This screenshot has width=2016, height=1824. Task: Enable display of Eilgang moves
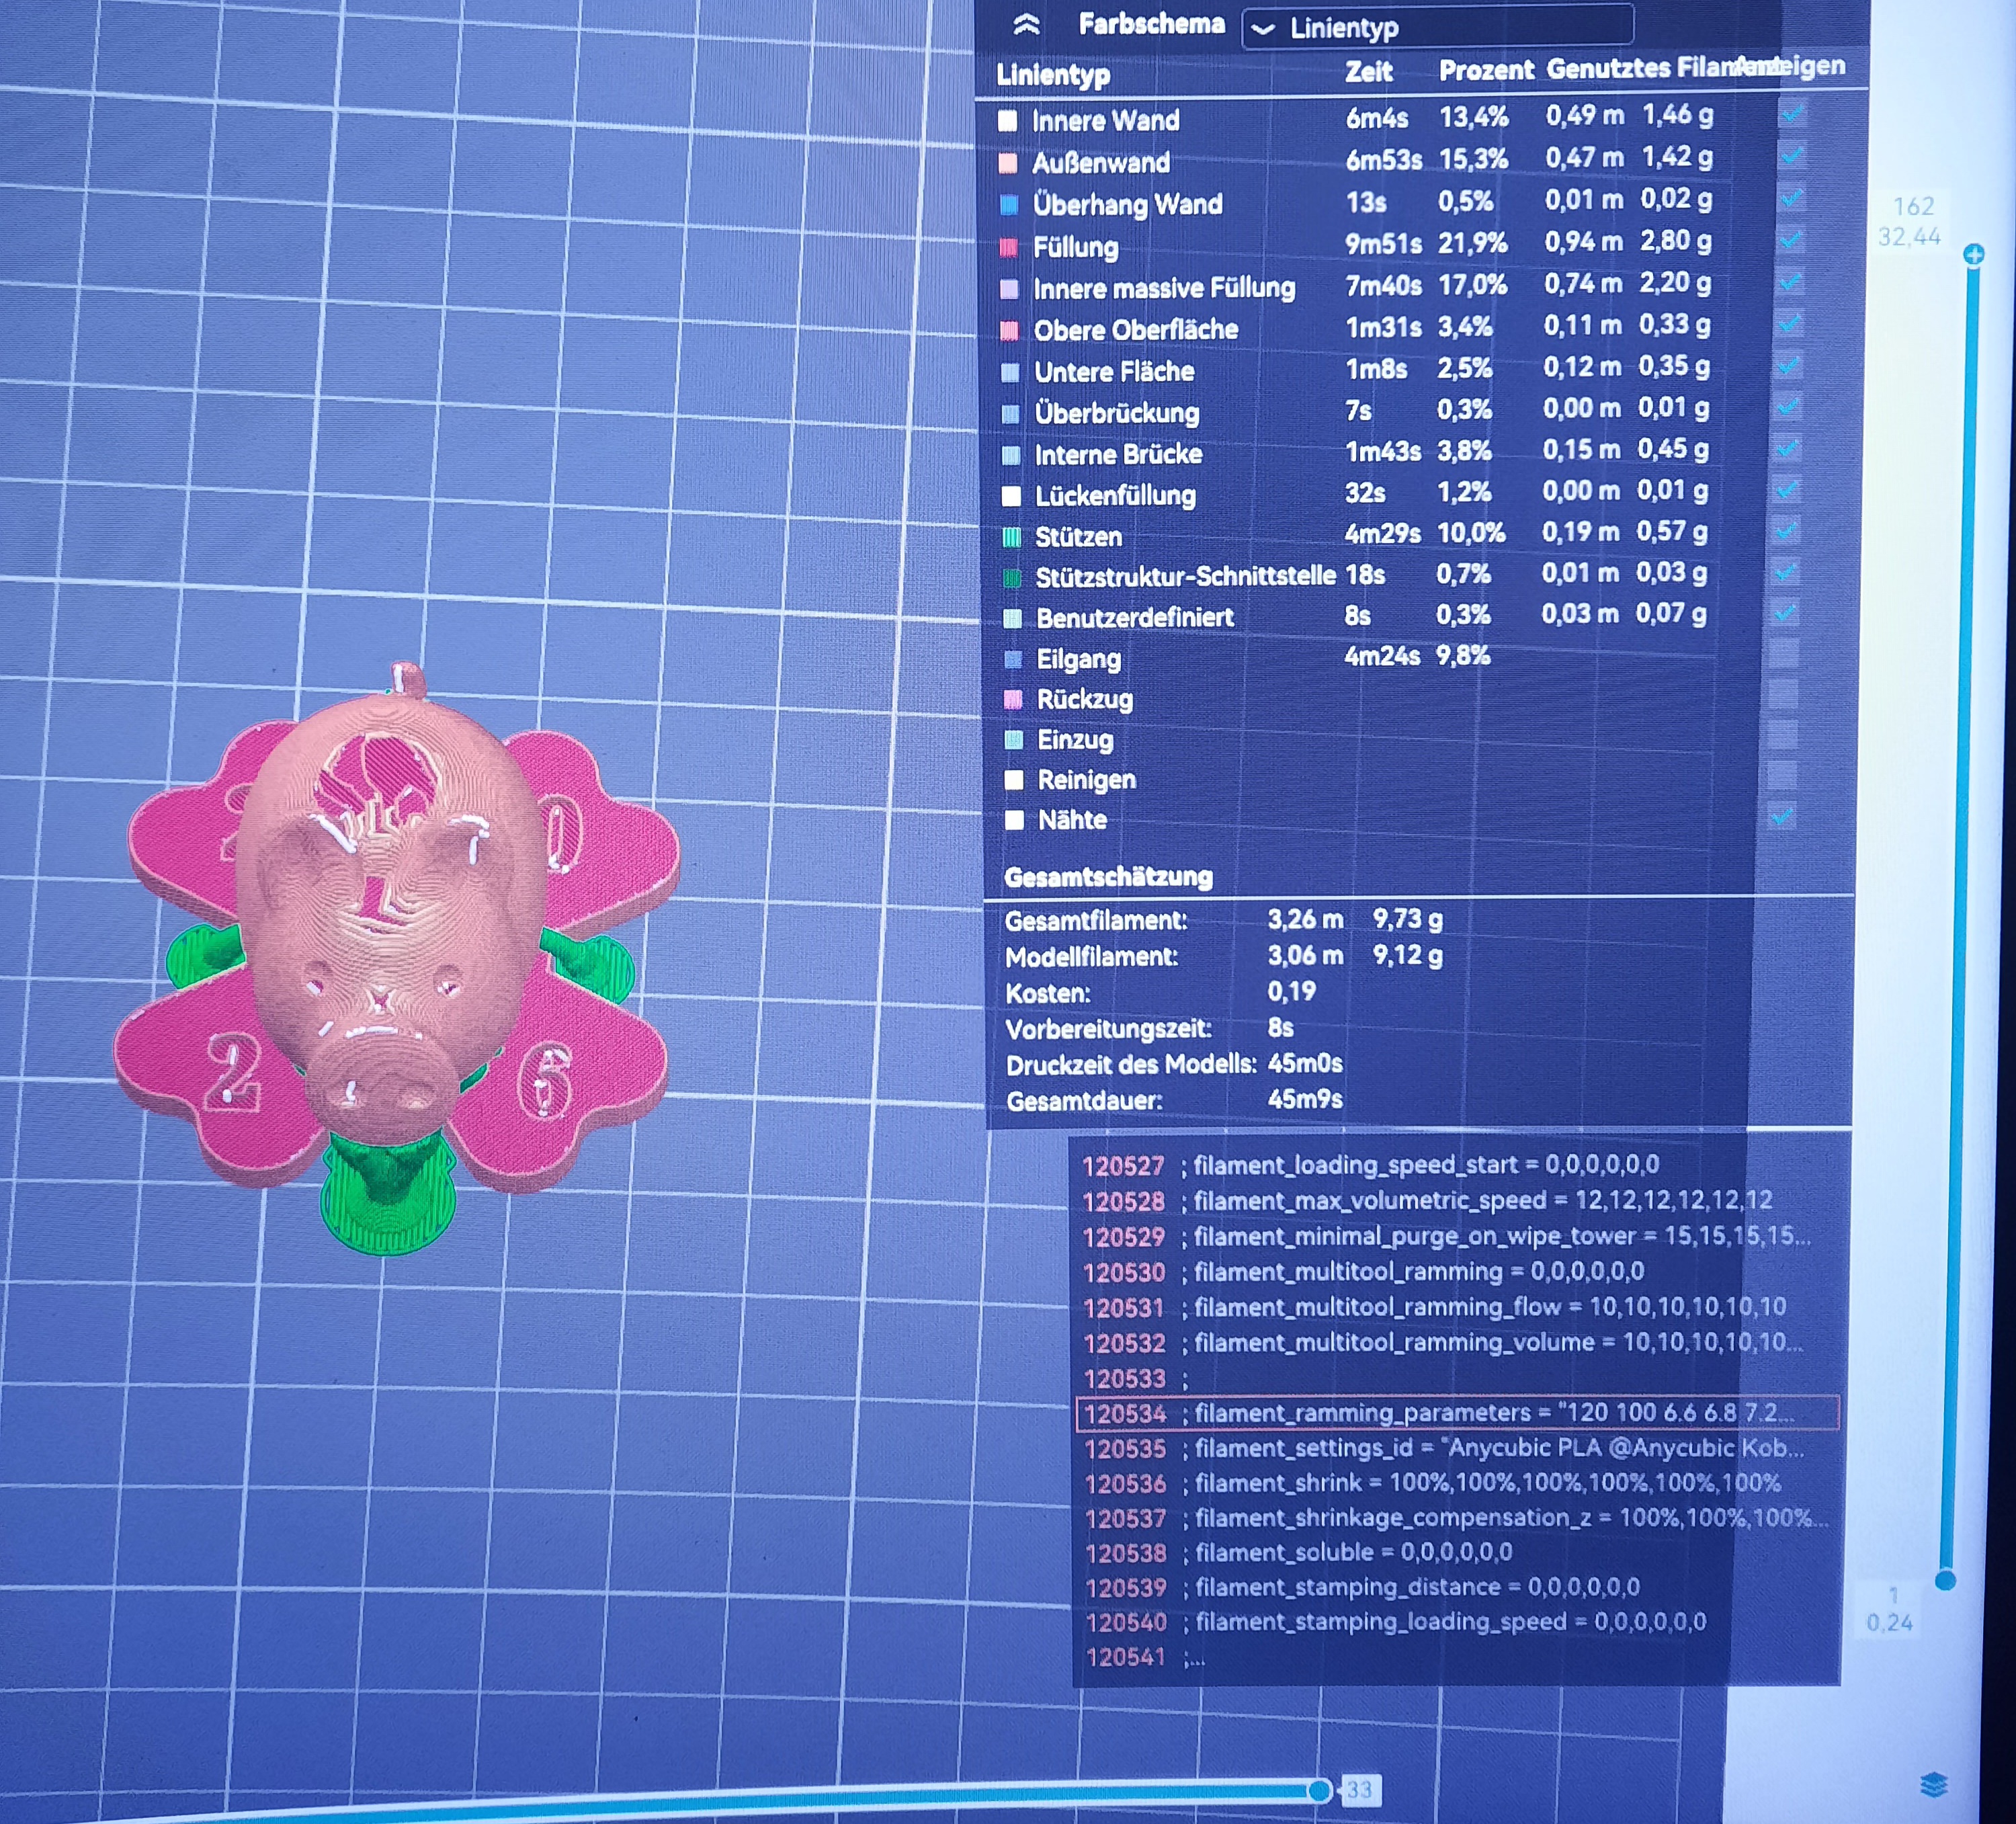[1784, 653]
